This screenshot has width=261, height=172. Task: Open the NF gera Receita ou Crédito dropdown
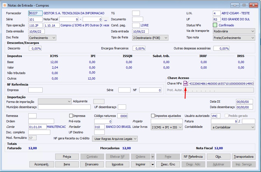click(x=115, y=139)
